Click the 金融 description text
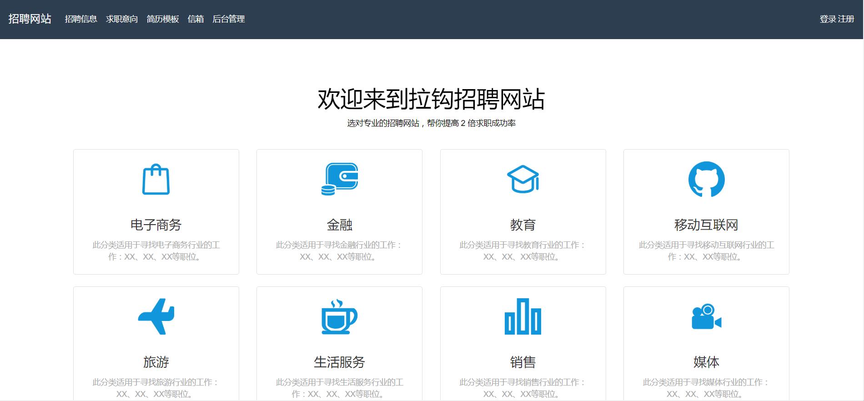The height and width of the screenshot is (401, 864). tap(340, 251)
